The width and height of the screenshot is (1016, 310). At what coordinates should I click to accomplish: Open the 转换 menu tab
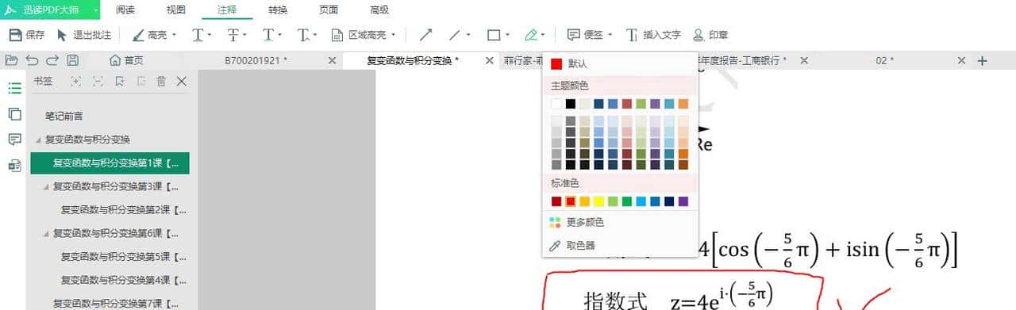278,10
